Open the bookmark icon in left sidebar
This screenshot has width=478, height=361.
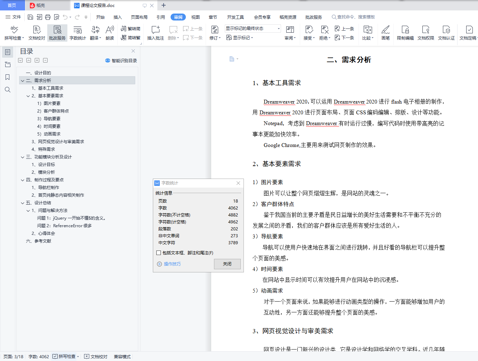[x=8, y=77]
